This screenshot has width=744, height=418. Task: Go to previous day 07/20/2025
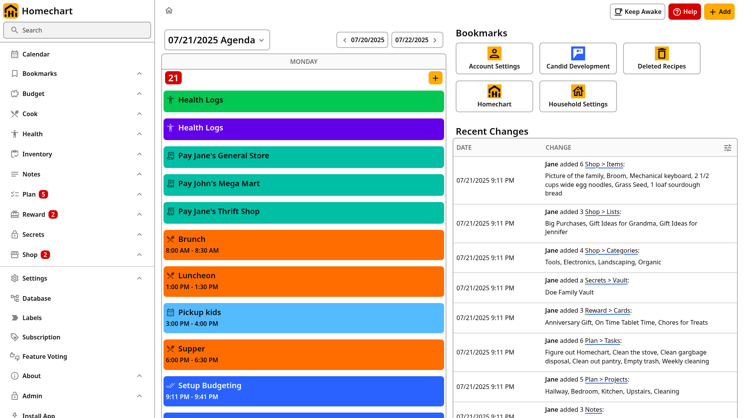pyautogui.click(x=362, y=40)
